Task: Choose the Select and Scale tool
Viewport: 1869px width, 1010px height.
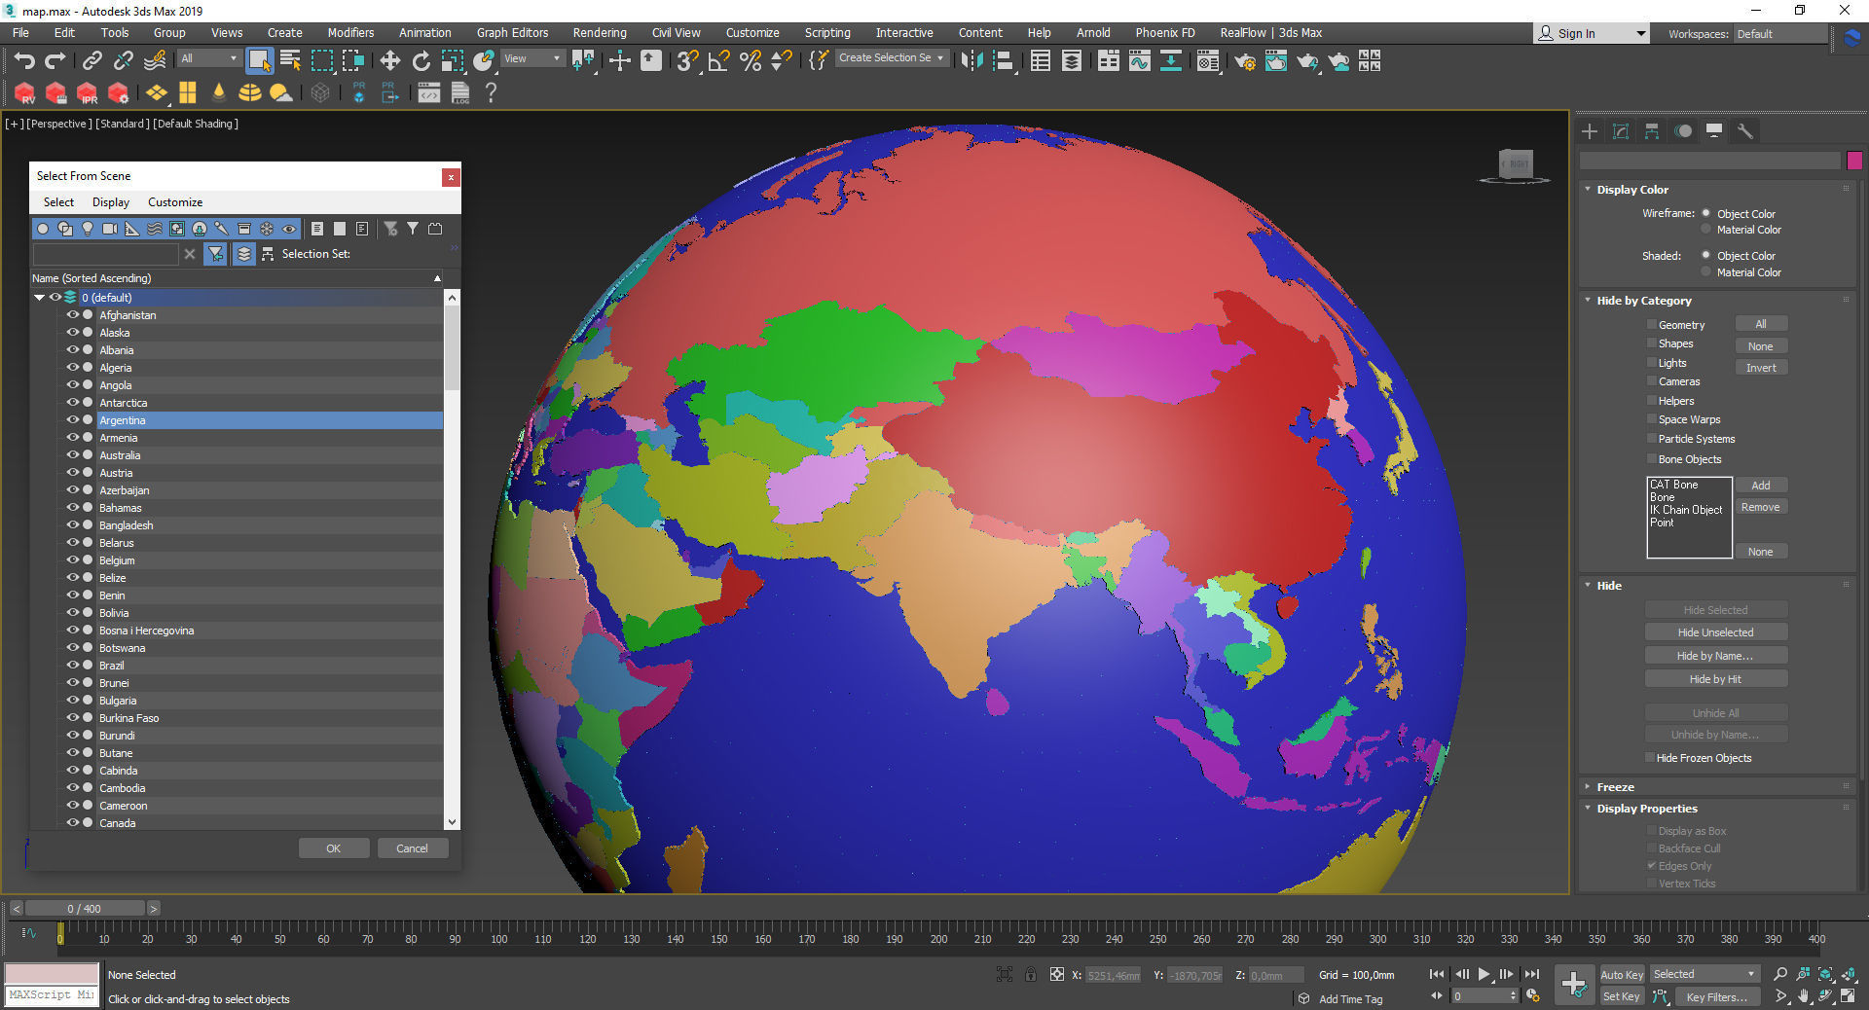Action: click(453, 61)
